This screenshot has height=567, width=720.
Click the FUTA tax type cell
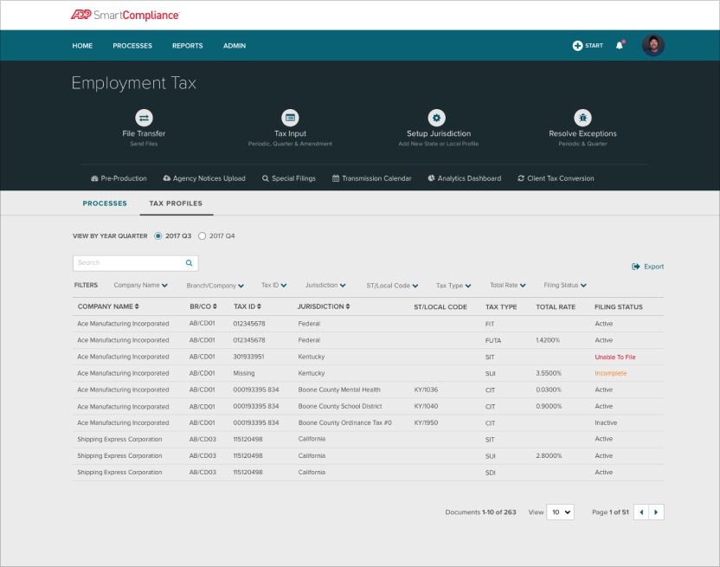[493, 340]
